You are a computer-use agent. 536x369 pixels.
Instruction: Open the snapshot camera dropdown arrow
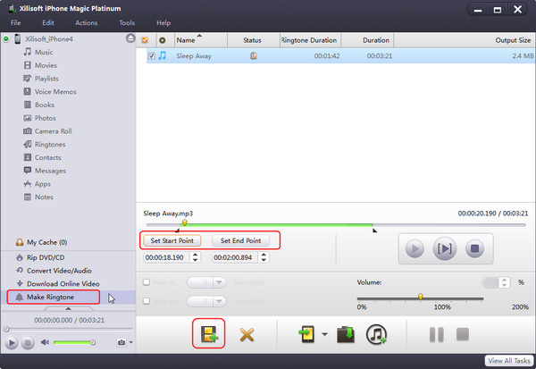(x=130, y=342)
